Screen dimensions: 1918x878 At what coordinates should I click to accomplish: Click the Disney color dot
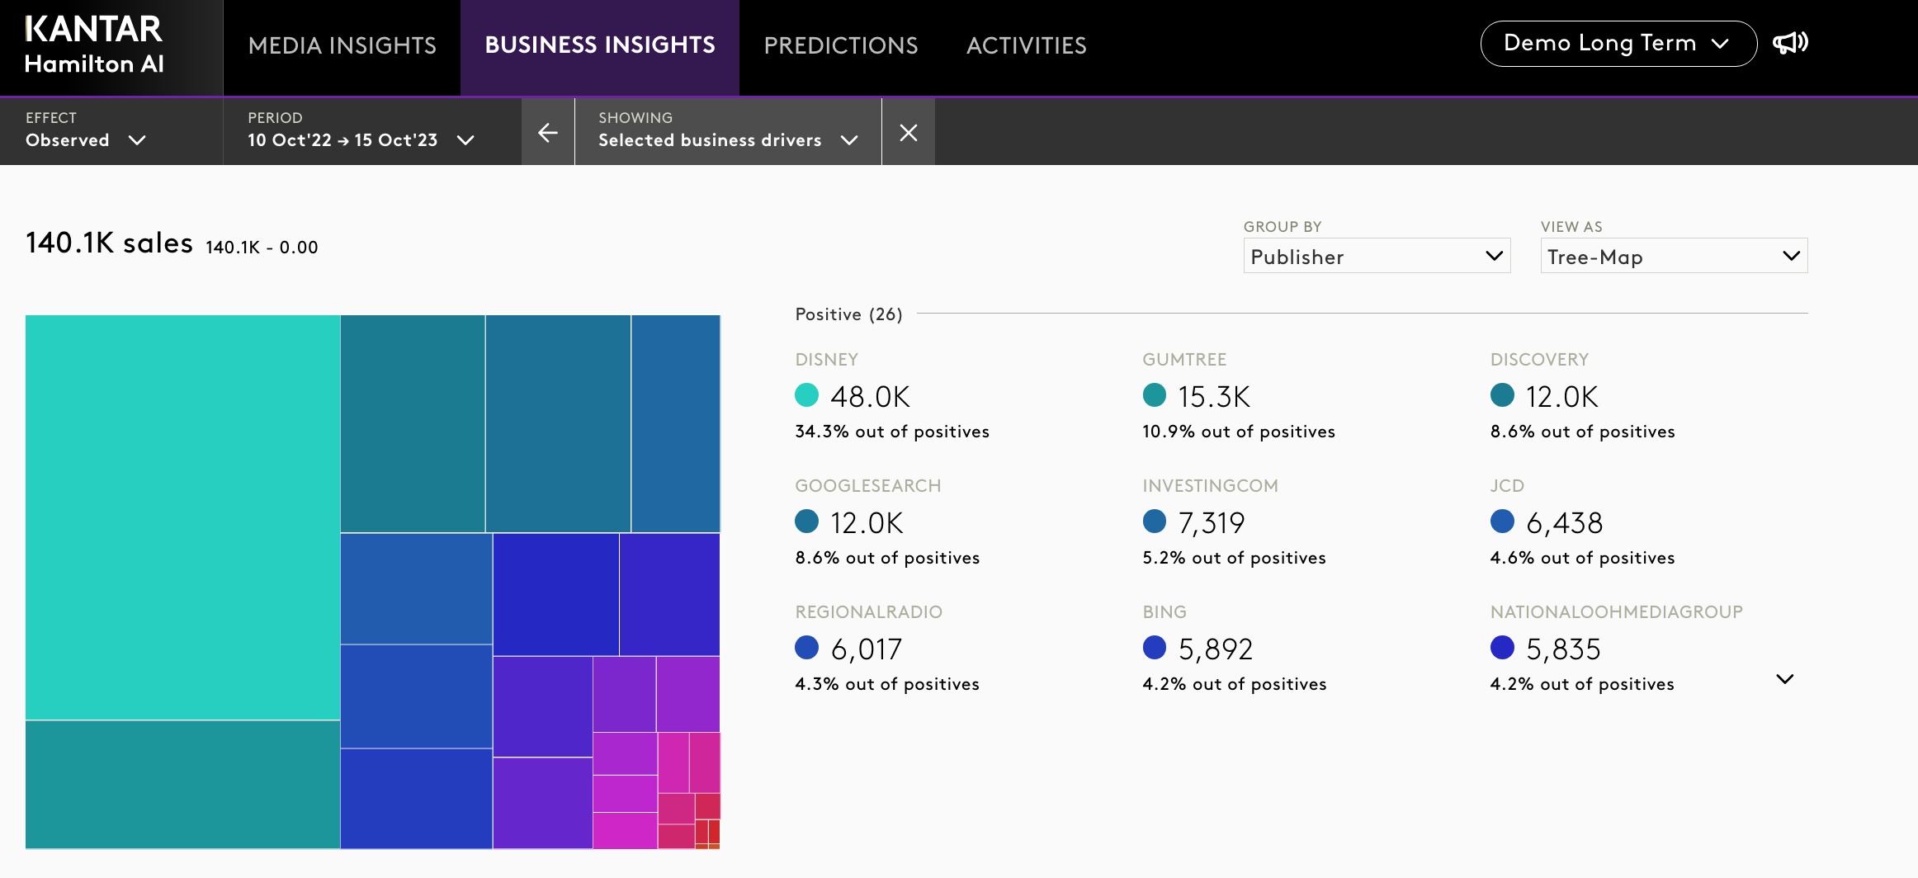coord(806,395)
